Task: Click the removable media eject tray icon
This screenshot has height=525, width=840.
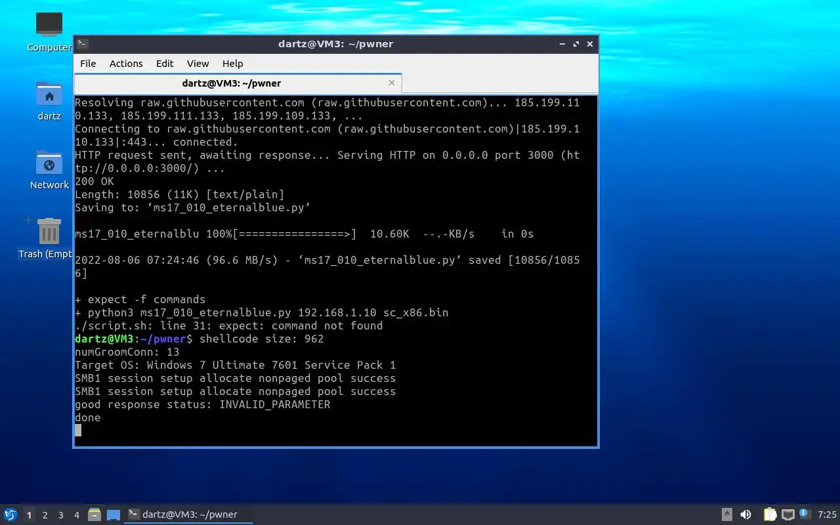Action: pos(727,514)
